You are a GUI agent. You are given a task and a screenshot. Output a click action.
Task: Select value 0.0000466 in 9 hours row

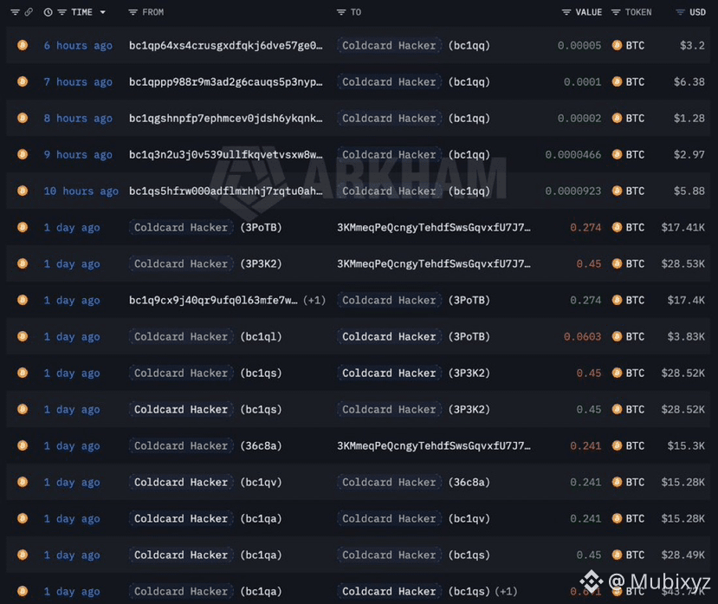[572, 155]
